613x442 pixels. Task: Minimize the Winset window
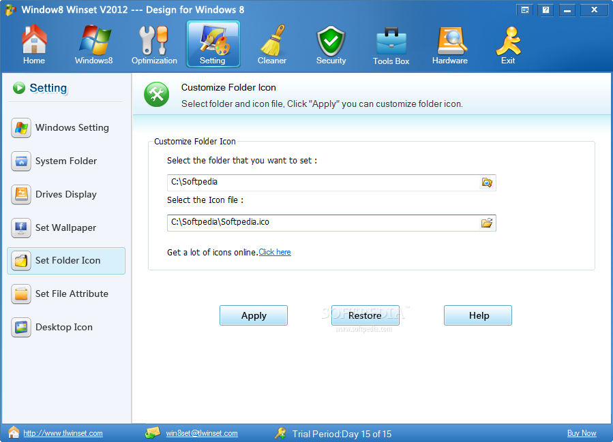click(567, 10)
